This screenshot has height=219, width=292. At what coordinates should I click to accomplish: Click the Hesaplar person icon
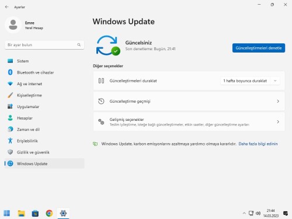pyautogui.click(x=10, y=118)
